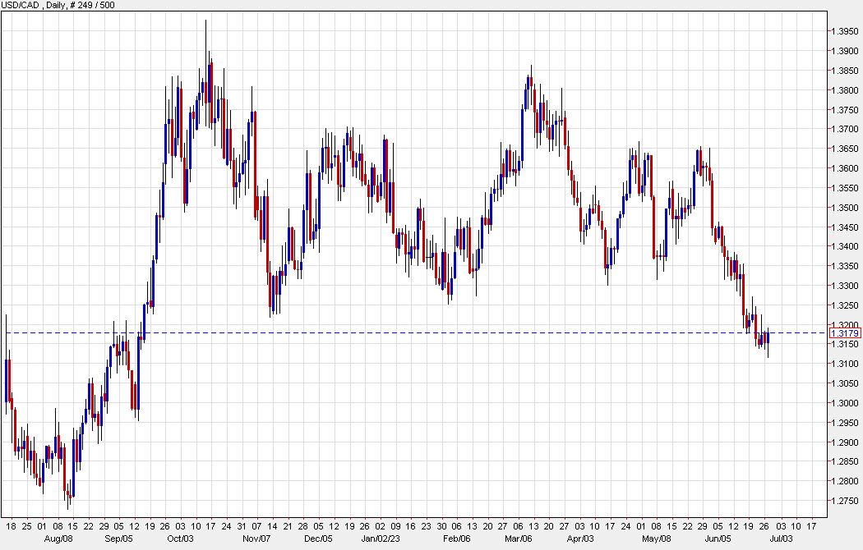Select the Jan/02/23 date label
Viewport: 863px width, 550px height.
[381, 539]
